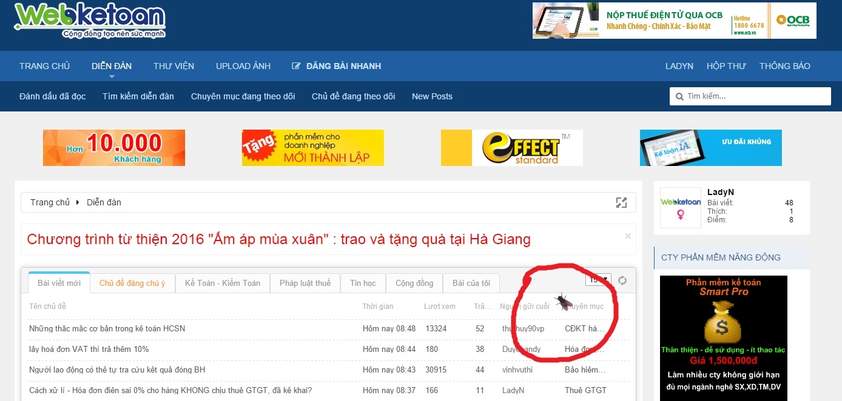Open the Bài của tôi tab
842x401 pixels.
[471, 283]
